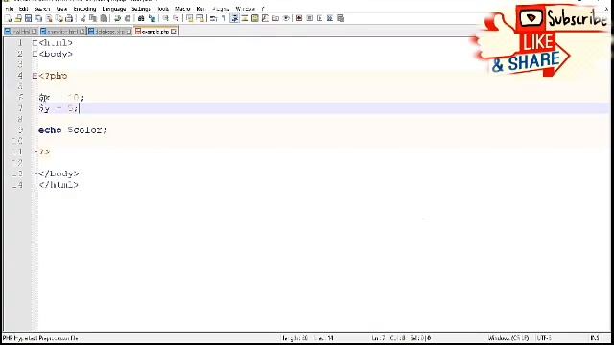614x345 pixels.
Task: Open the Function List panel icon
Action: click(265, 18)
